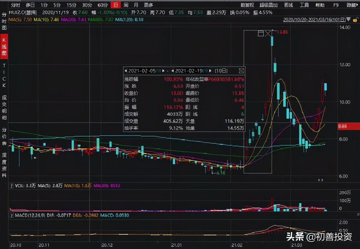Click the F9 button
The image size is (360, 249).
tap(336, 5)
